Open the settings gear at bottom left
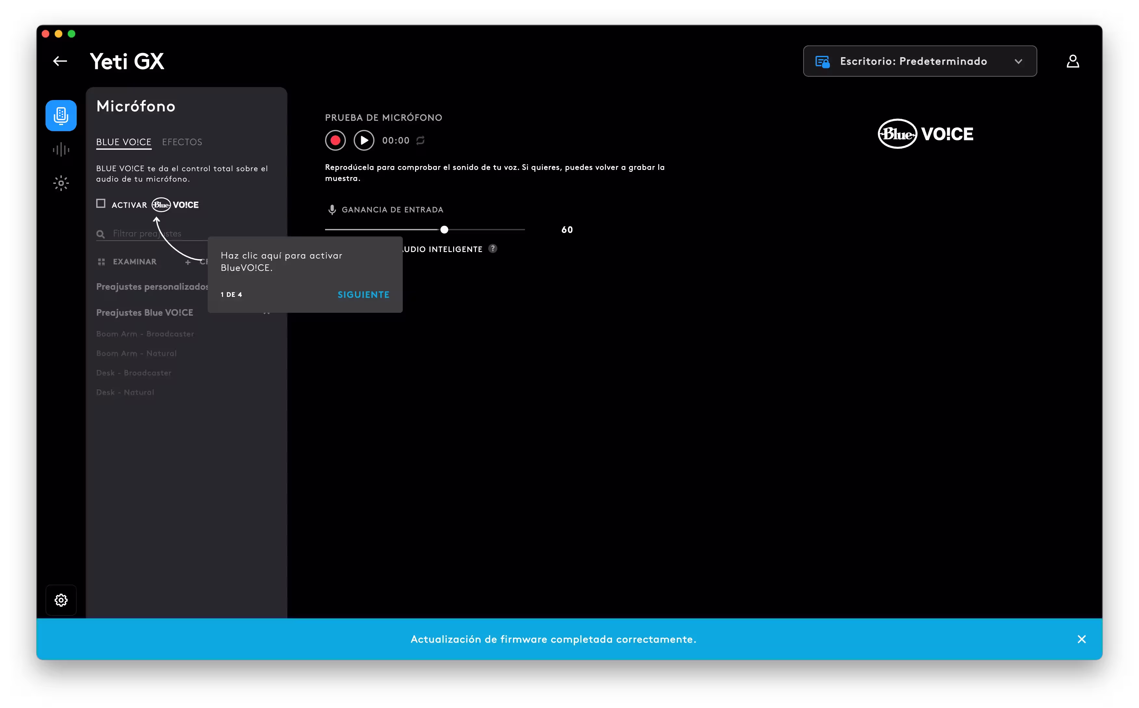 61,600
